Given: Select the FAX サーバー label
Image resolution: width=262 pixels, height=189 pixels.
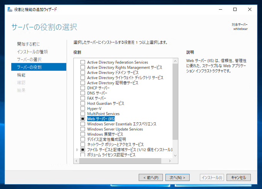Looking at the screenshot, I should (97, 98).
